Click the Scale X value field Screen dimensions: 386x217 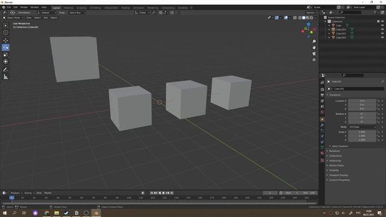(x=362, y=132)
